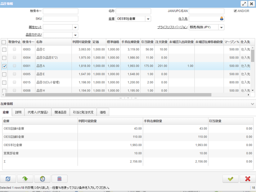Image resolution: width=256 pixels, height=192 pixels.
Task: Click the 営業部倉庫 warehouse row
Action: coord(128,153)
